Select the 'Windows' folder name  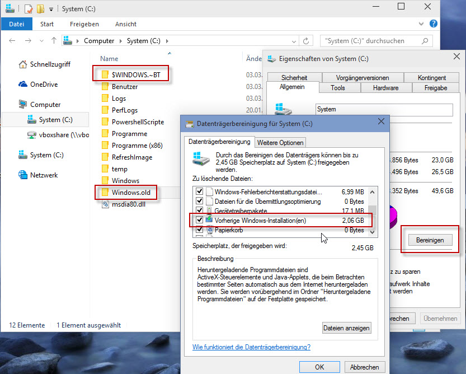125,181
